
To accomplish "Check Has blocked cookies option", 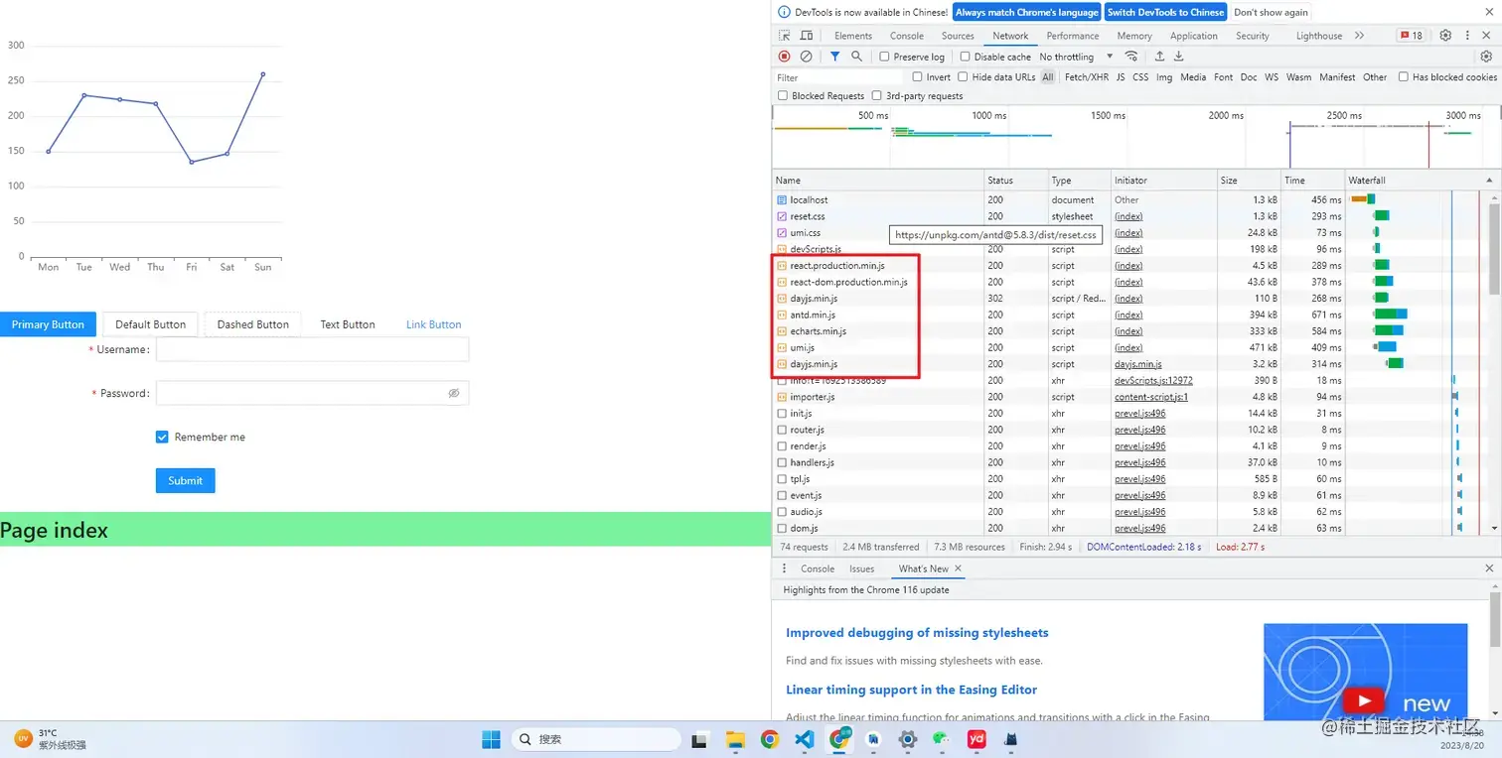I will pos(1404,76).
